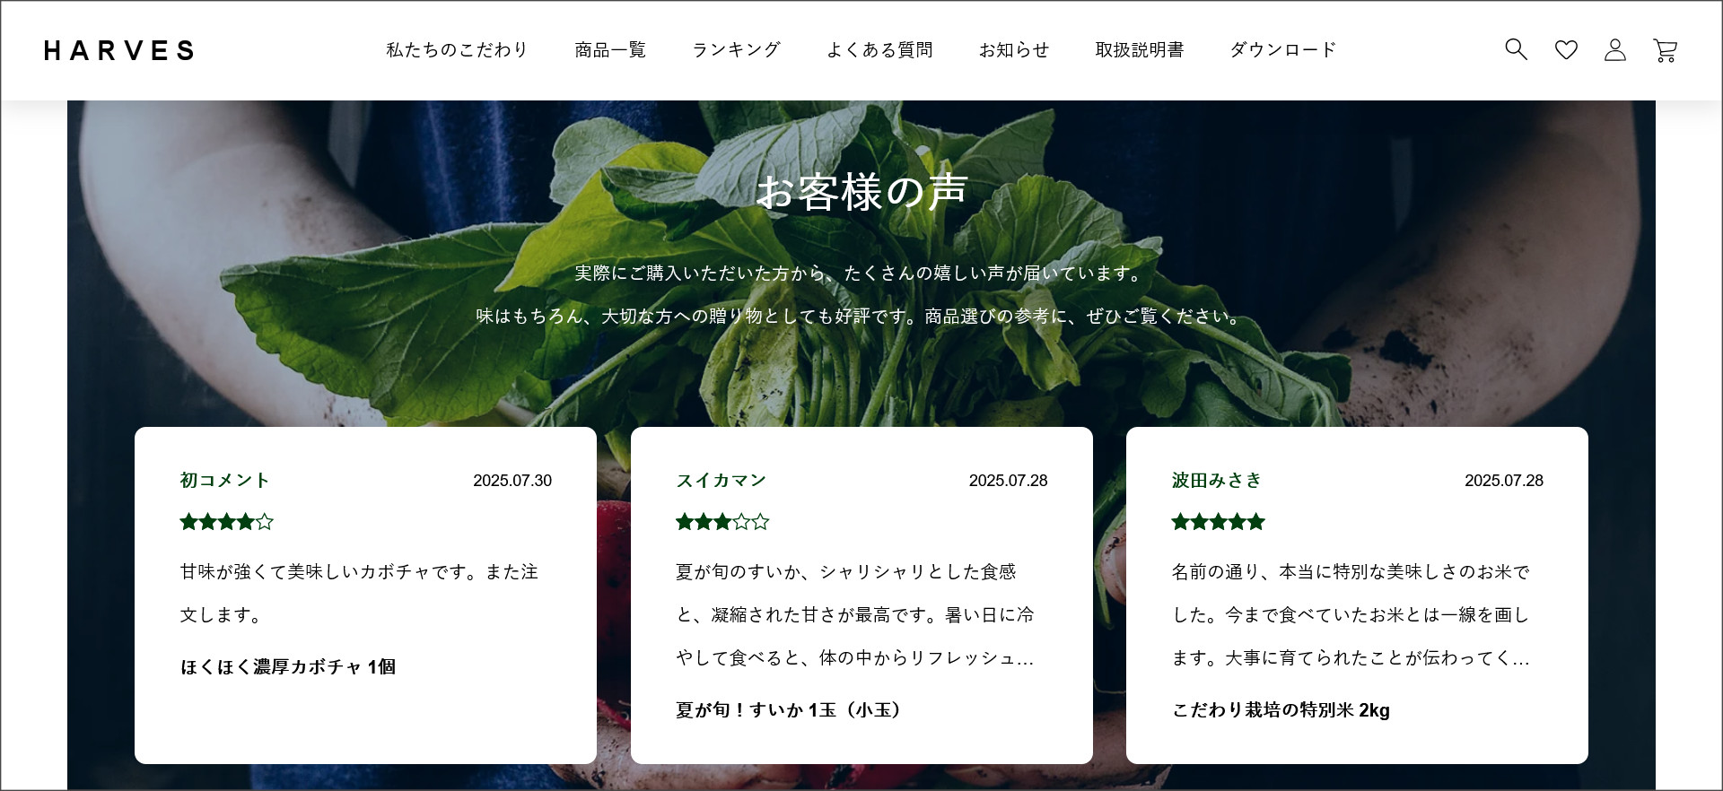Go to the 商品一覧 page

click(610, 50)
